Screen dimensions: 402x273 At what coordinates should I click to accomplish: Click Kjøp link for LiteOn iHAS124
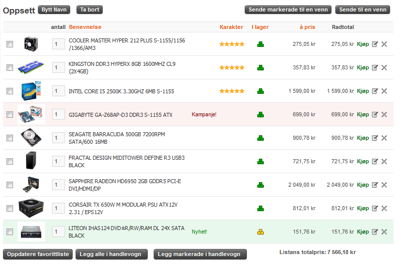click(x=363, y=232)
